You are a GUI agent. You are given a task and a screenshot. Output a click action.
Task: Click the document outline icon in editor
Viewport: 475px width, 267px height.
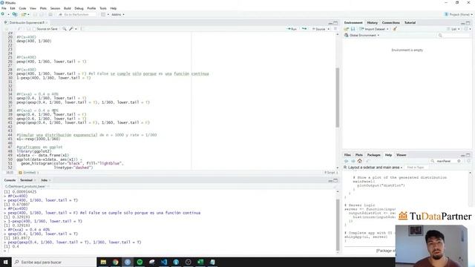(335, 29)
